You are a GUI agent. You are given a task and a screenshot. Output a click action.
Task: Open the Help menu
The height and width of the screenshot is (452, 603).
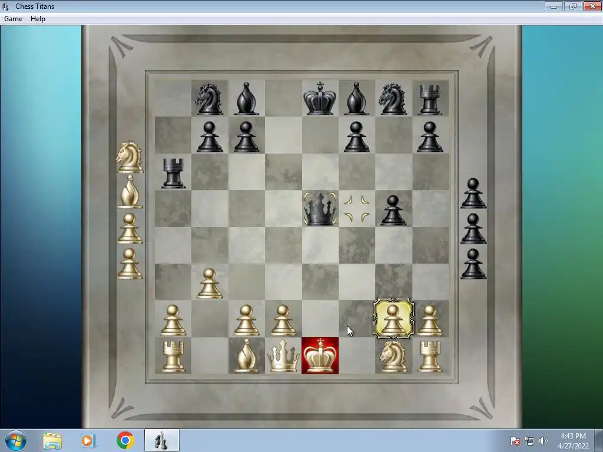(x=38, y=19)
